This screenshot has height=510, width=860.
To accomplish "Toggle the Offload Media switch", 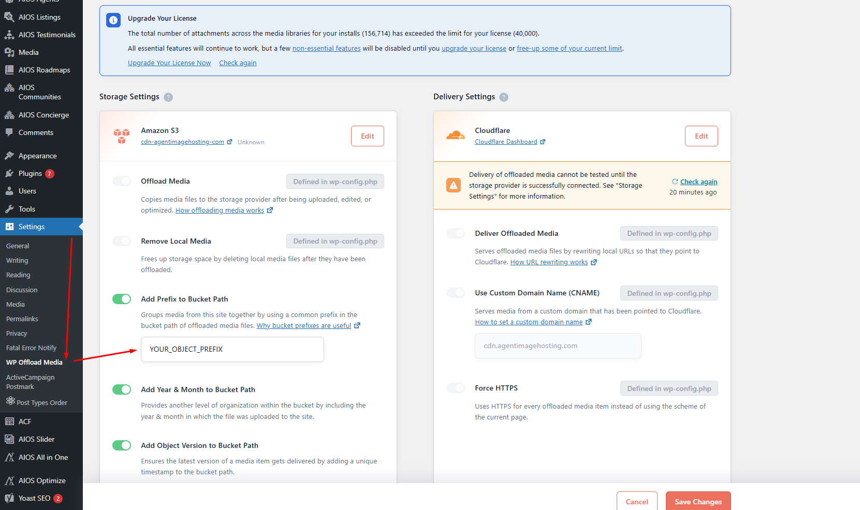I will 122,181.
